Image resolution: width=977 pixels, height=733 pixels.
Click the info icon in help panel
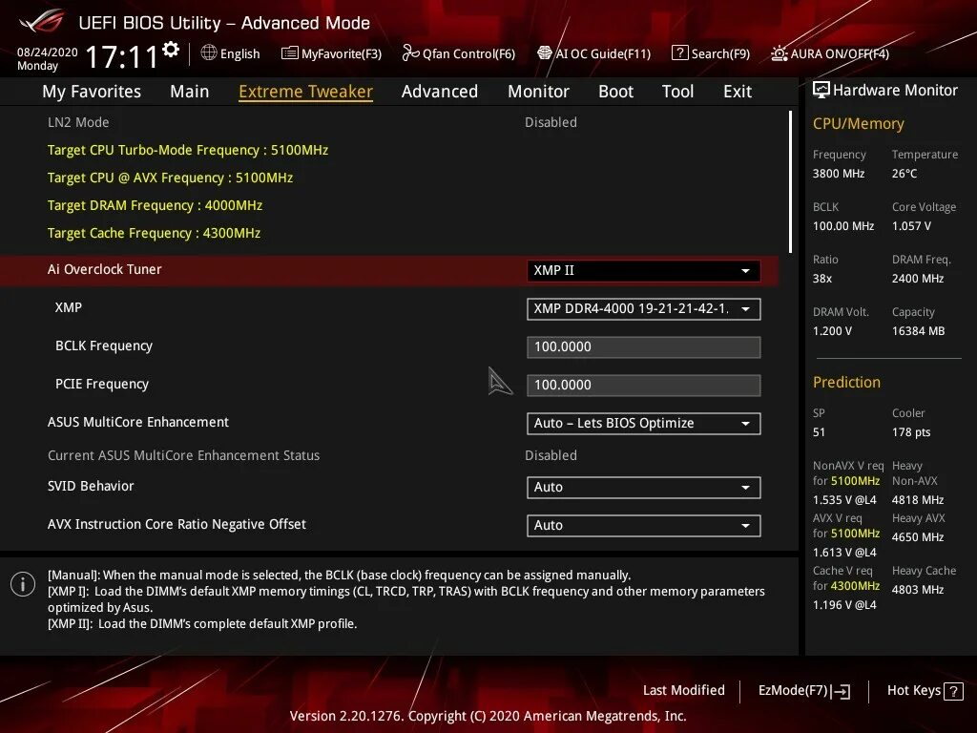click(x=23, y=584)
